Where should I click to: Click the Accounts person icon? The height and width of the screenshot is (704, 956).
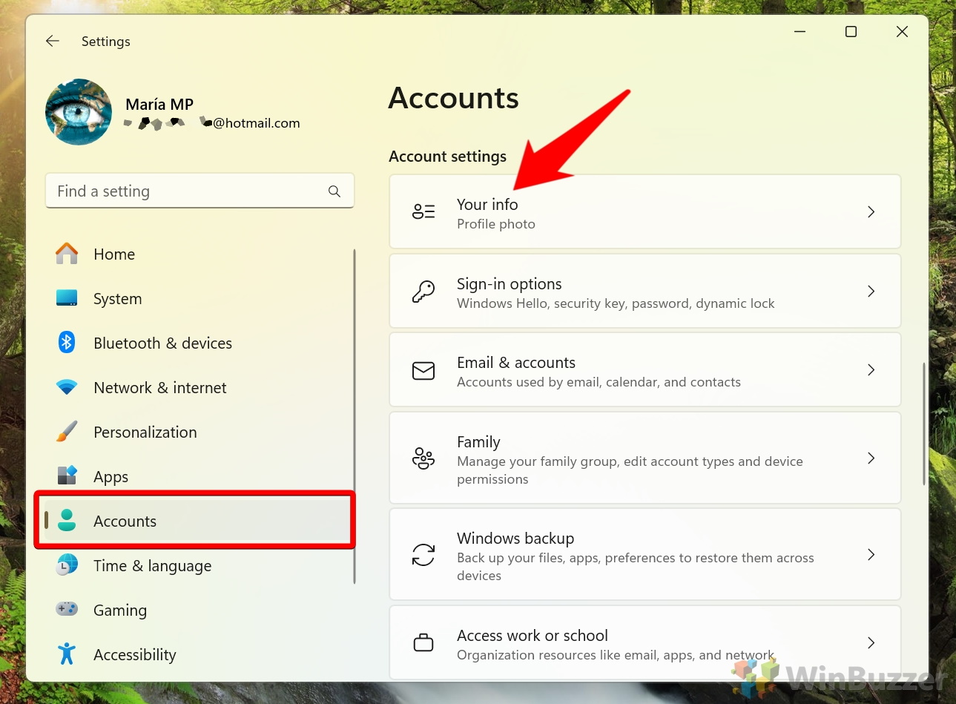click(67, 520)
